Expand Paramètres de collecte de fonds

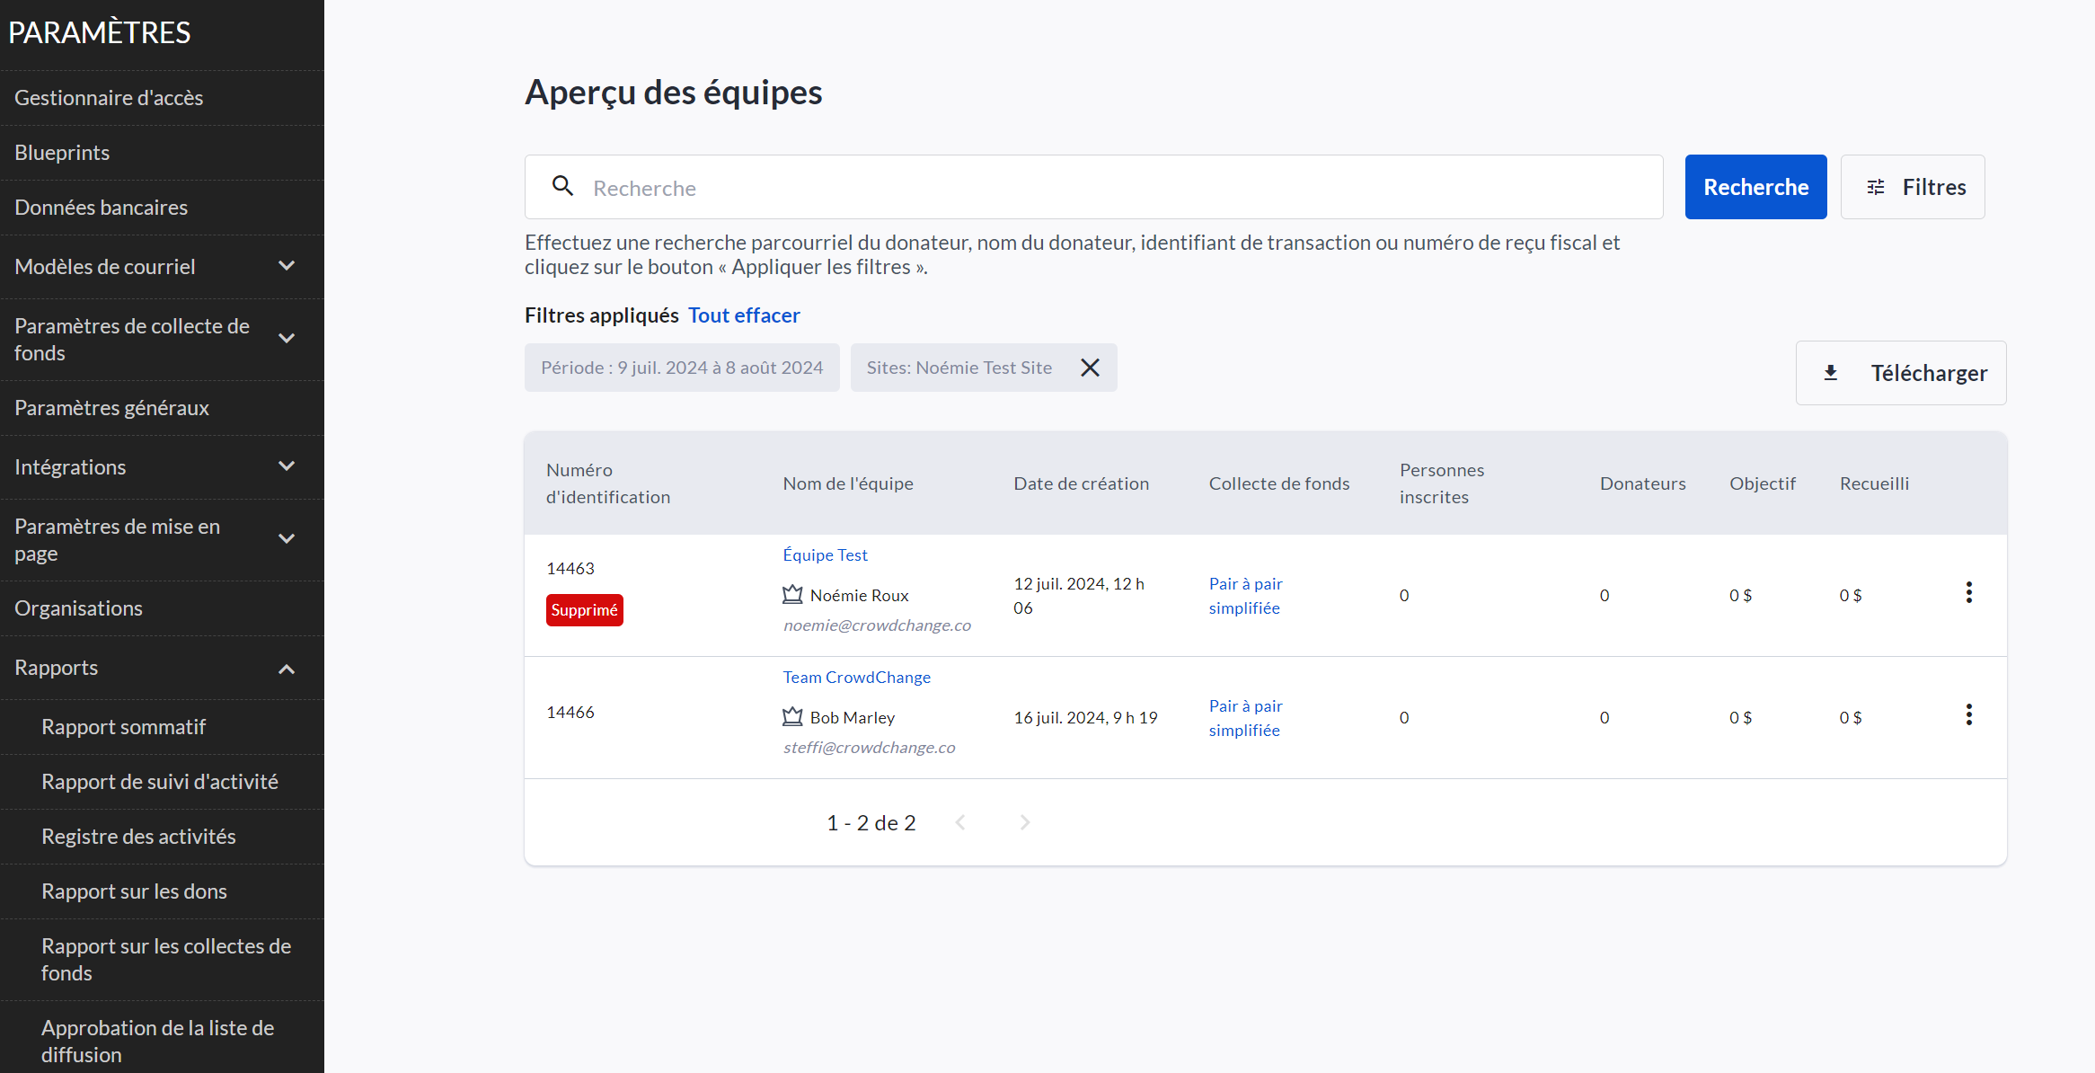point(287,339)
